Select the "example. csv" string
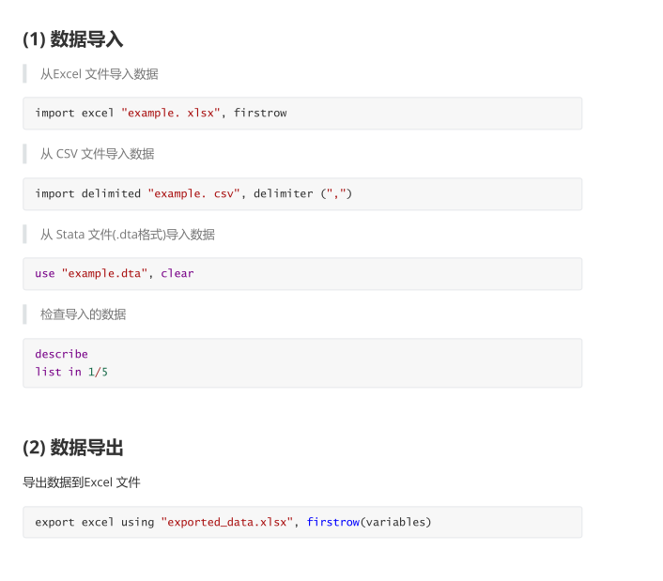Screen dimensions: 663x581 click(x=193, y=194)
